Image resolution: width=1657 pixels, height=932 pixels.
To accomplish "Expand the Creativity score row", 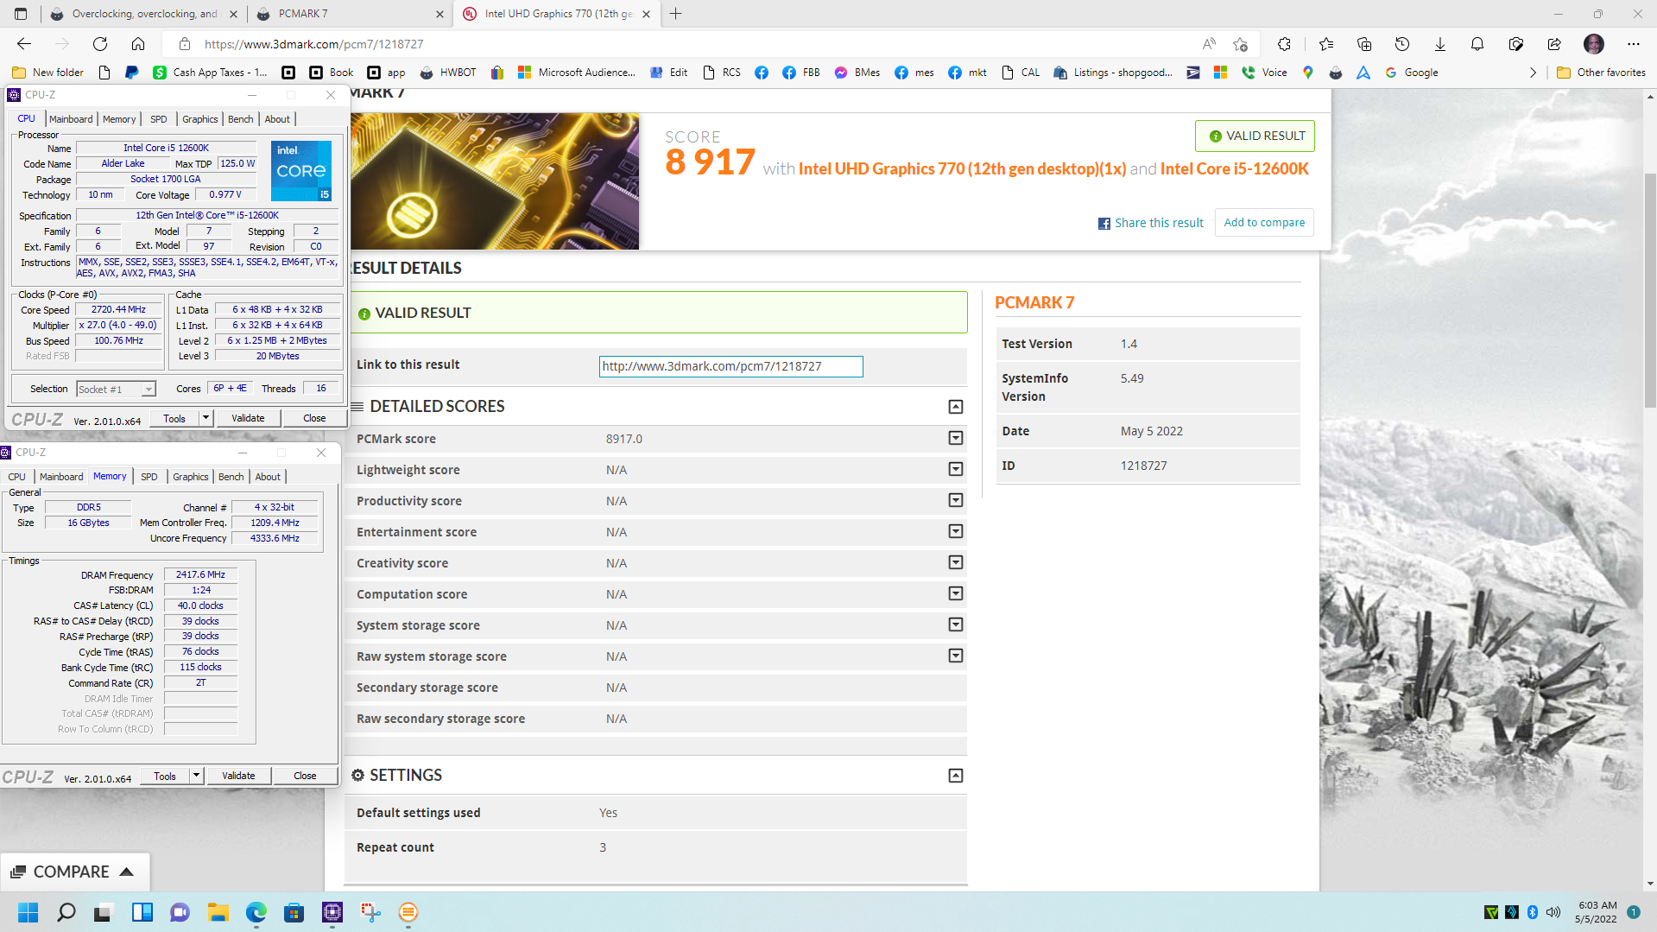I will click(x=956, y=562).
